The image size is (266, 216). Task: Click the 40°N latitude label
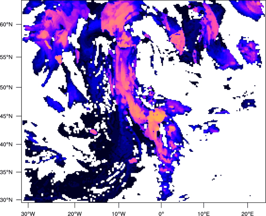click(x=6, y=145)
